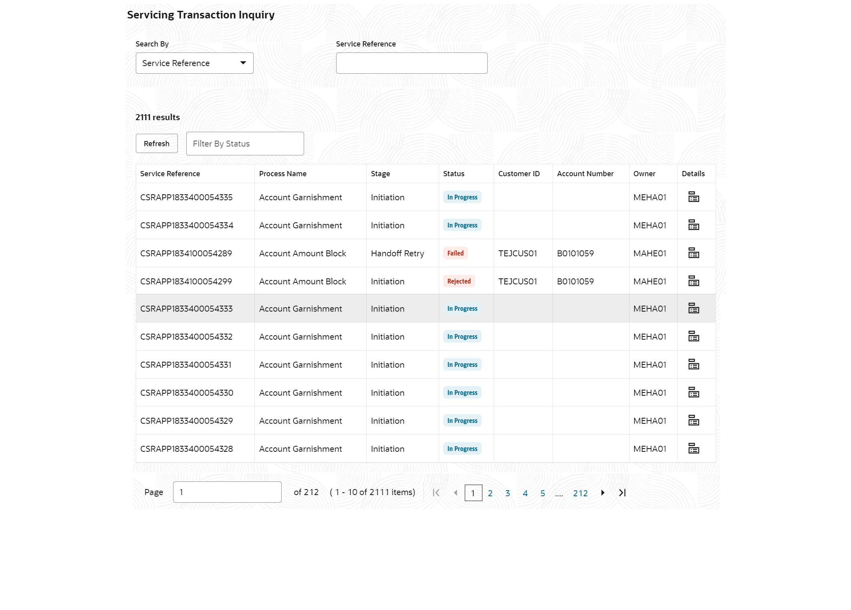Viewport: 851px width, 610px height.
Task: Open details icon for CSRAPP1833400054330
Action: [694, 393]
